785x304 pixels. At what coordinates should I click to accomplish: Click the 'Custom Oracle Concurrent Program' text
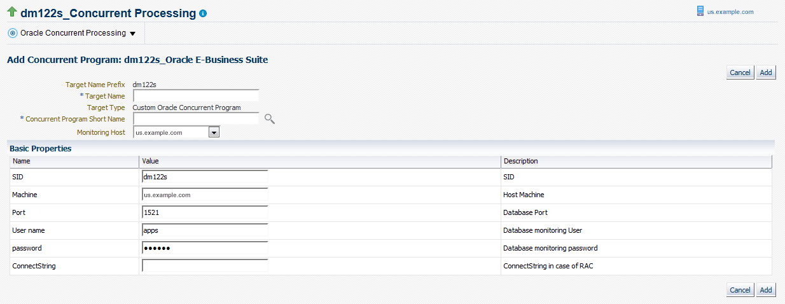click(x=186, y=107)
